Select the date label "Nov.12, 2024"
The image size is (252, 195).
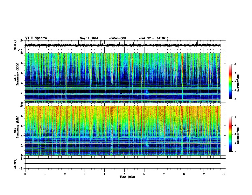click(x=89, y=38)
